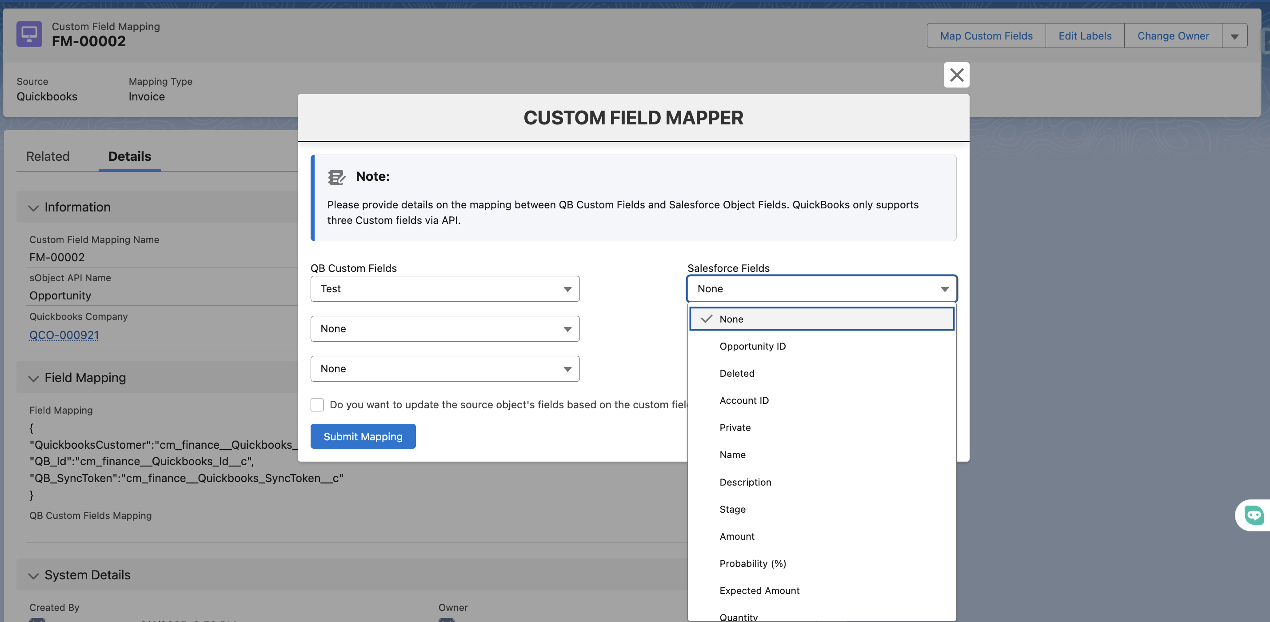Open the third QB Custom Fields dropdown
Screen dimensions: 1270x622
(x=445, y=369)
